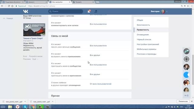Open the music note player icon
Viewport: 194px width, 109px height.
pos(96,12)
